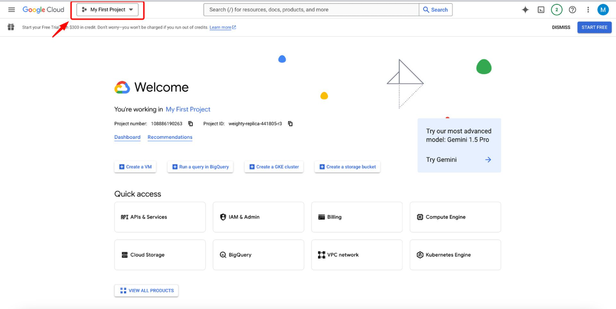Open the vertical three-dot options menu
This screenshot has width=616, height=309.
tap(588, 9)
